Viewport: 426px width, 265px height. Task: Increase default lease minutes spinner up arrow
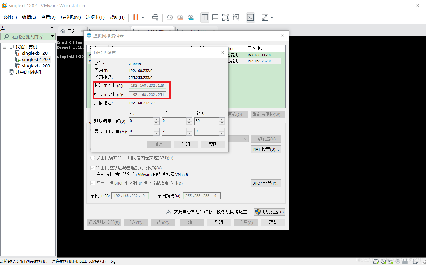pyautogui.click(x=222, y=119)
